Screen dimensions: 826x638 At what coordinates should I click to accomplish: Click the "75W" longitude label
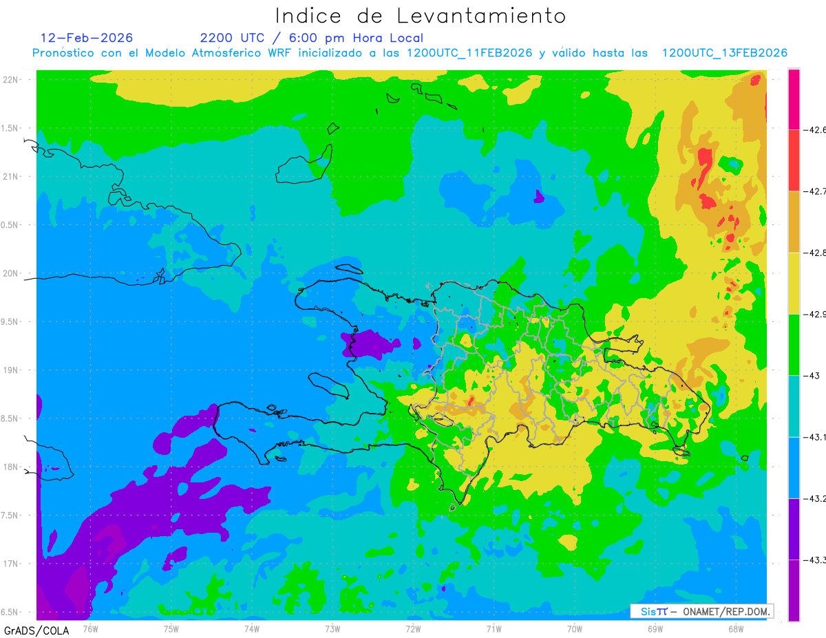(x=171, y=628)
